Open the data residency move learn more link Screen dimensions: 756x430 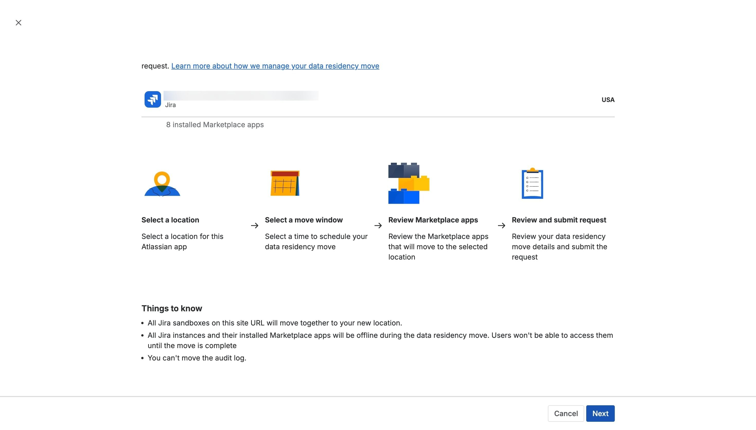coord(275,66)
